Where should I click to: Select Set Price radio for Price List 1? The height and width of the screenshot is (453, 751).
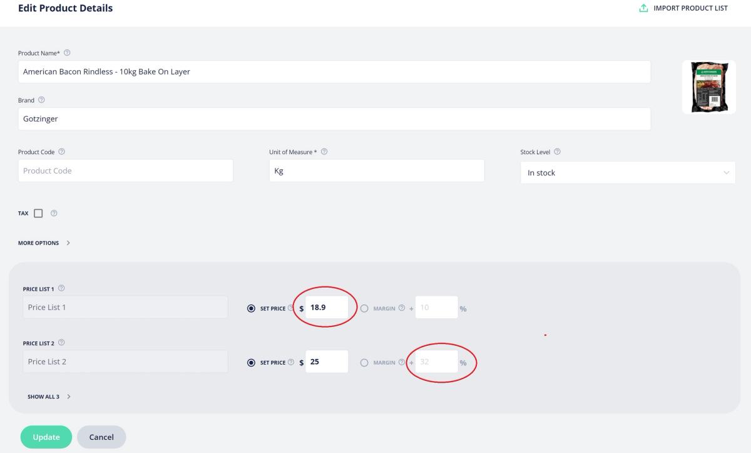[x=252, y=308]
